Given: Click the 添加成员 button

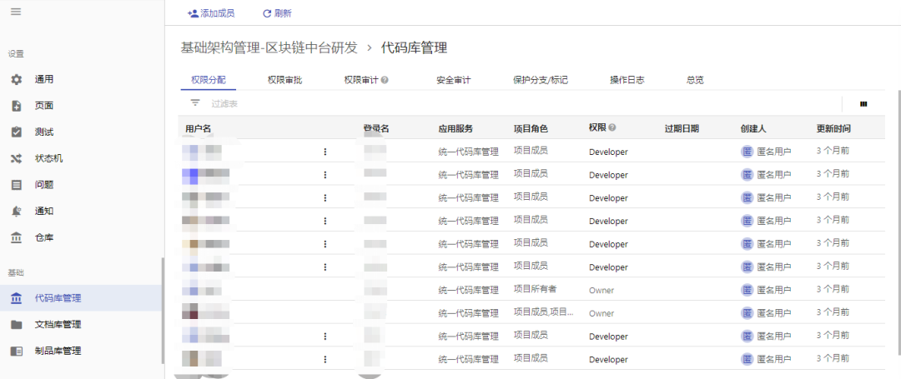Looking at the screenshot, I should [x=211, y=13].
